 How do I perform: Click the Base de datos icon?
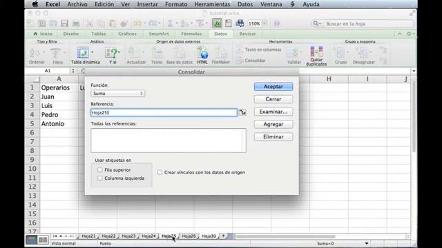click(x=179, y=52)
